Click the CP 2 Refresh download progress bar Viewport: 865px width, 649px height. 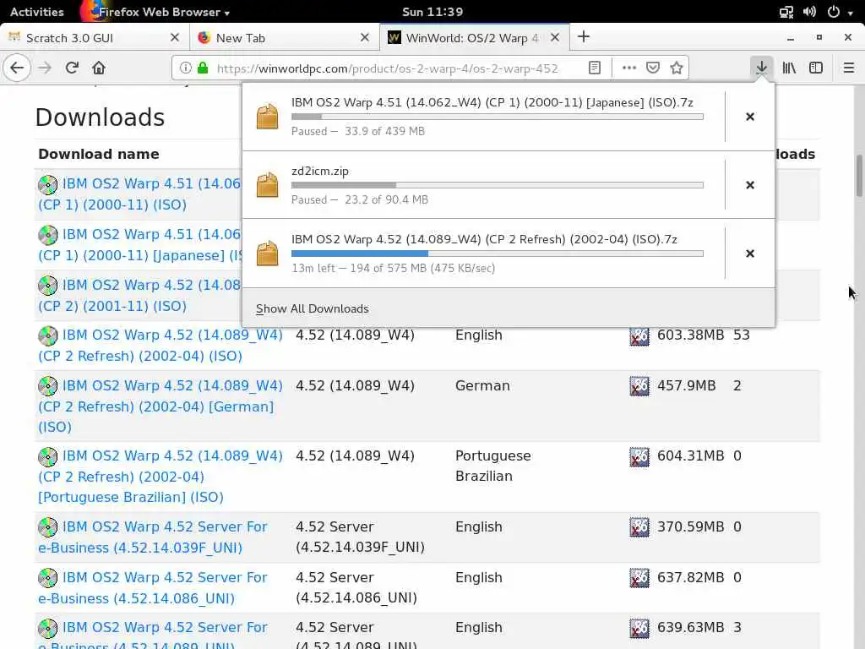(x=497, y=254)
